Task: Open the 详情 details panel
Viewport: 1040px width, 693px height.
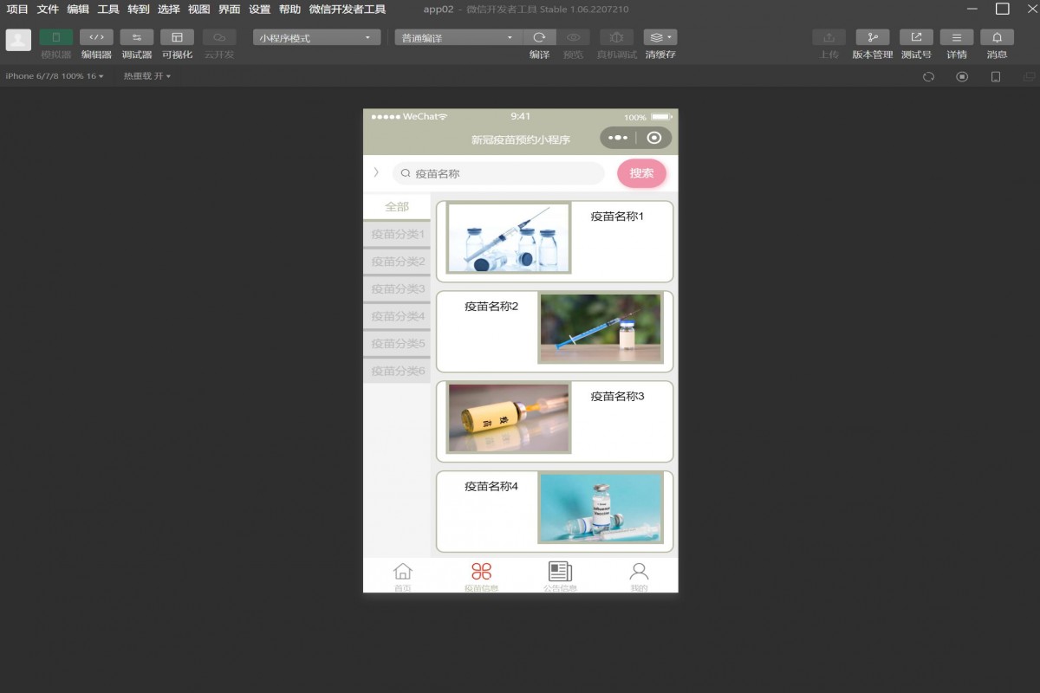Action: point(957,38)
